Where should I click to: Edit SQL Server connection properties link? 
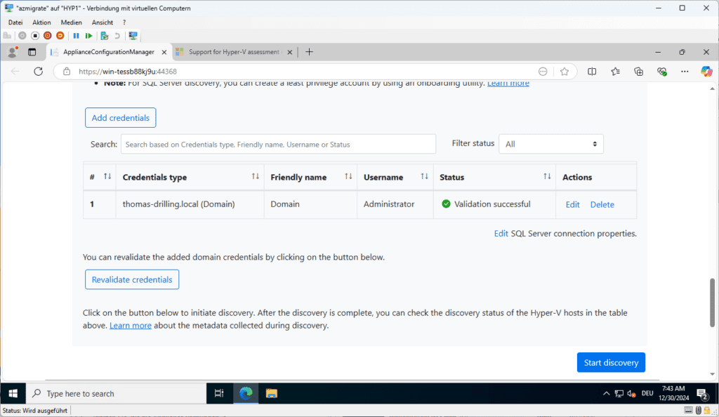[x=501, y=233]
